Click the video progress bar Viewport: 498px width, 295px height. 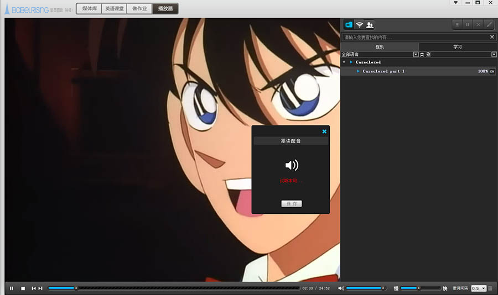(x=174, y=288)
